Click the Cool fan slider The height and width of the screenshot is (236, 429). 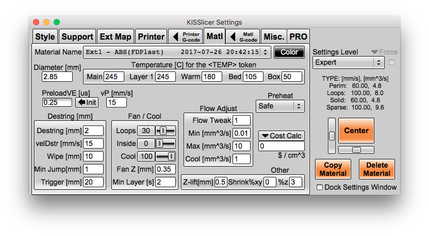[165, 156]
